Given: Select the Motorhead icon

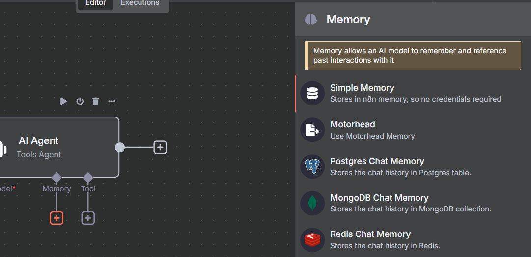Looking at the screenshot, I should click(312, 130).
